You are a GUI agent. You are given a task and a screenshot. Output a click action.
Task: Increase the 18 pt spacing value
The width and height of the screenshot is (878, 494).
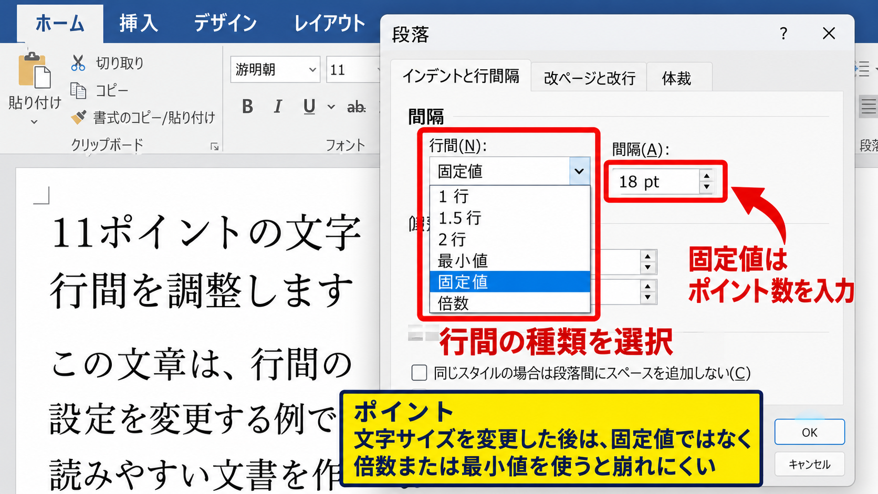[x=707, y=176]
